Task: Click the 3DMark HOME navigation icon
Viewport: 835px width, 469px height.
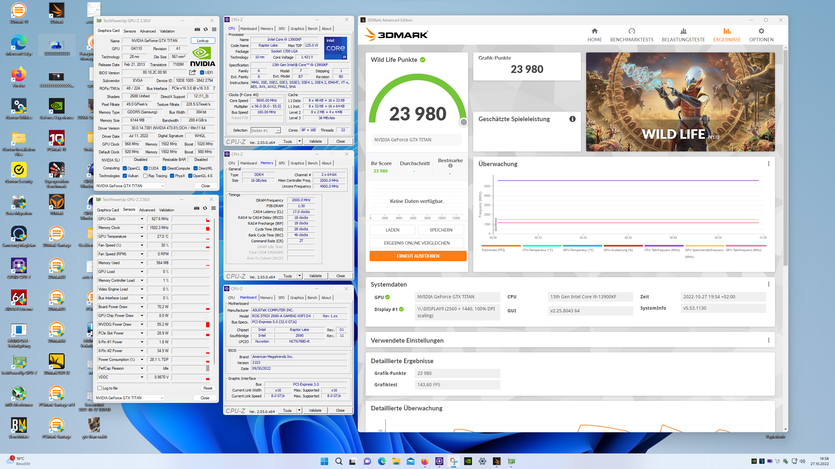Action: pos(594,31)
